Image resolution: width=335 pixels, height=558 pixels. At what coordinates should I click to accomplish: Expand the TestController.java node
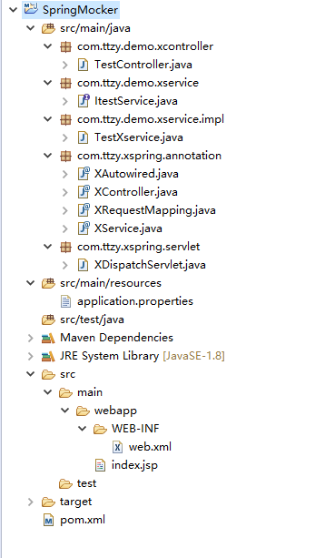pyautogui.click(x=65, y=65)
